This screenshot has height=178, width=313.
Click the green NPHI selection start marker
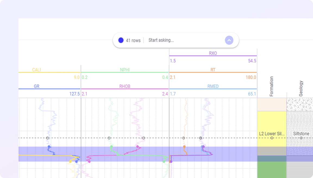[111, 147]
